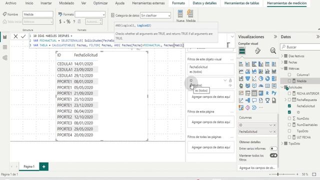Toggle Entre varios informes switch
Screen dimensions: 320x180
point(273,148)
